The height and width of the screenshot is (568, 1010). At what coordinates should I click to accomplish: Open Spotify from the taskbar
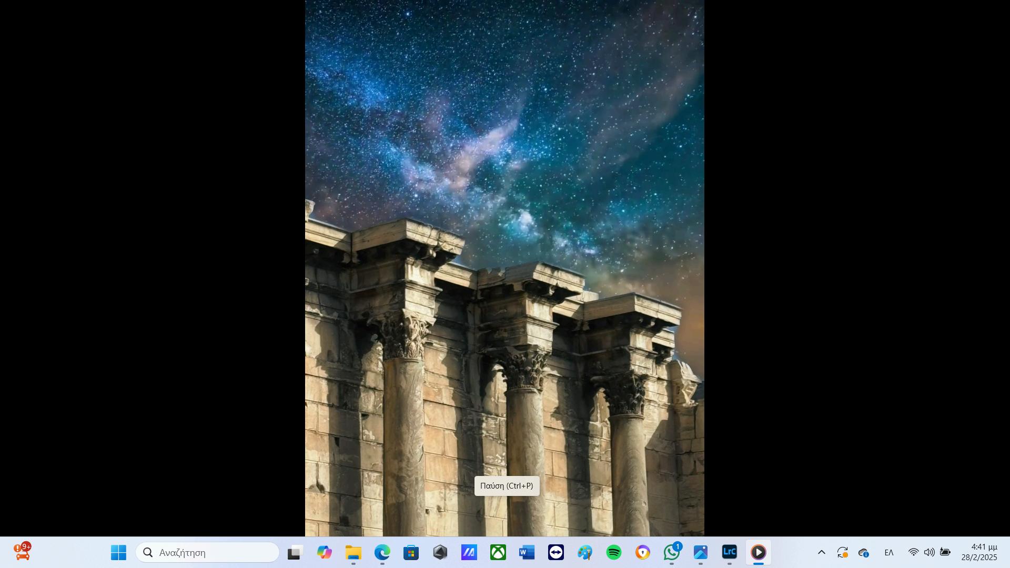613,552
